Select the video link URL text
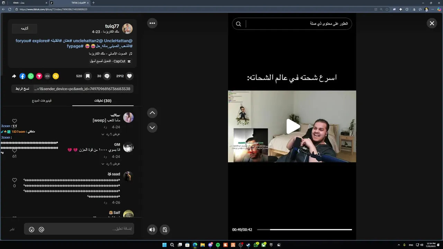The width and height of the screenshot is (443, 249). (82, 89)
